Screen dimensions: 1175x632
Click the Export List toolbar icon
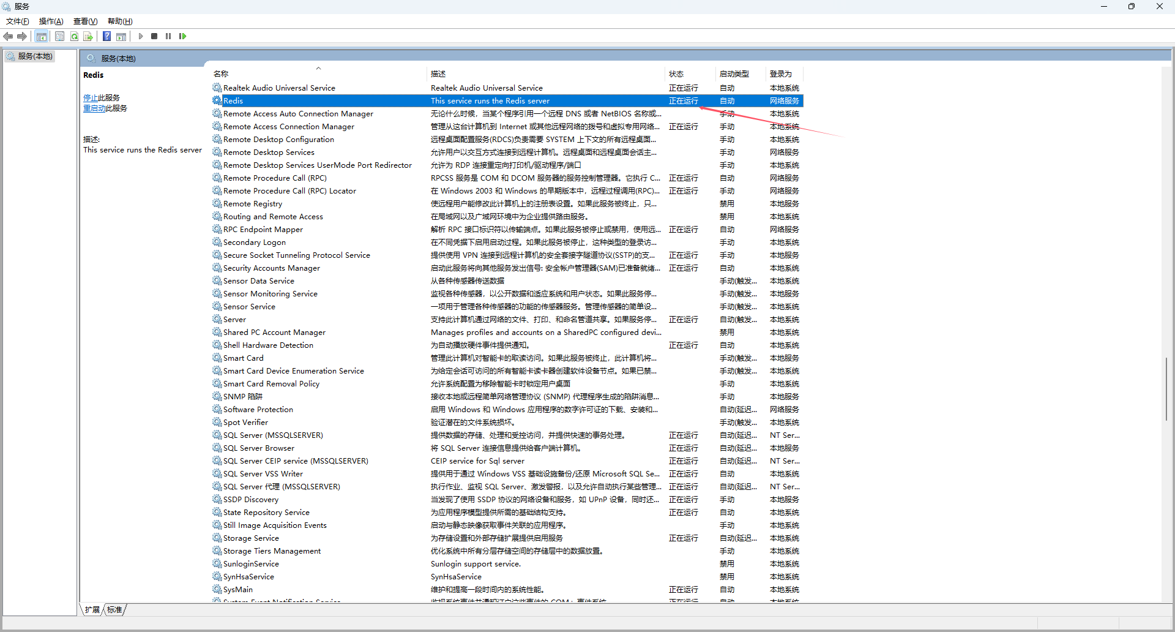pos(88,36)
